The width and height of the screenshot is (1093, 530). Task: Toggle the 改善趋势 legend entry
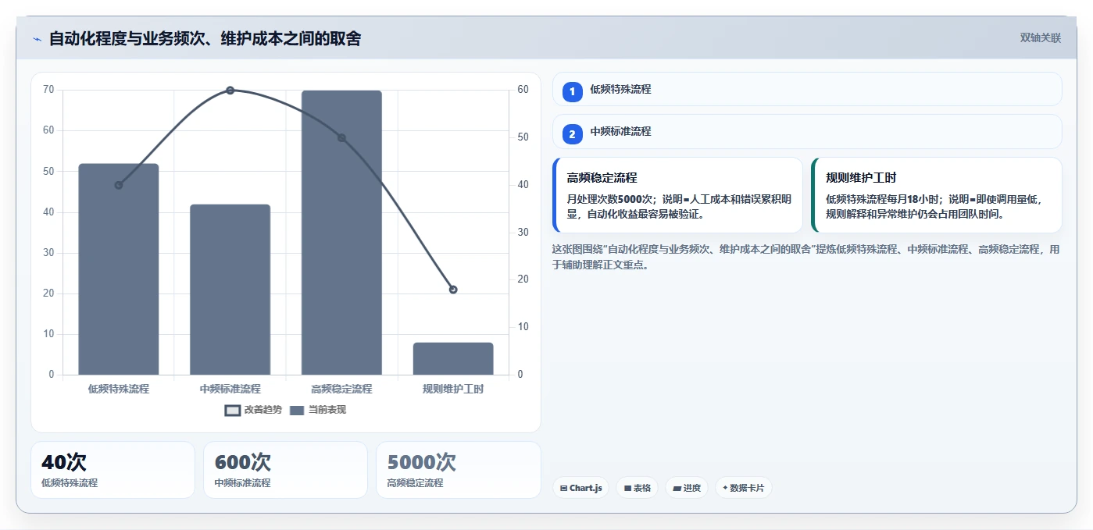pyautogui.click(x=253, y=410)
